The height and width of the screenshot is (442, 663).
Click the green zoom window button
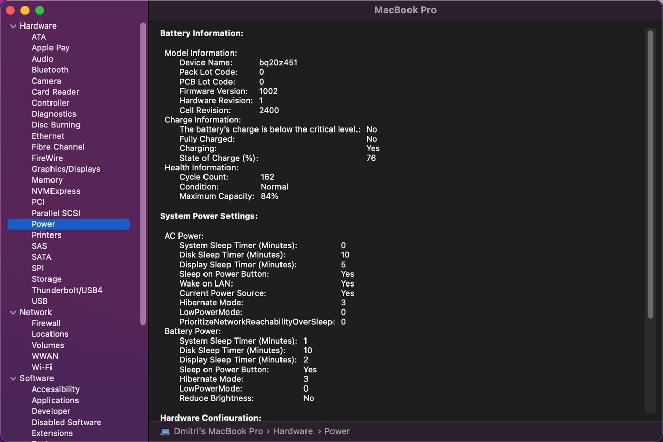pyautogui.click(x=40, y=10)
